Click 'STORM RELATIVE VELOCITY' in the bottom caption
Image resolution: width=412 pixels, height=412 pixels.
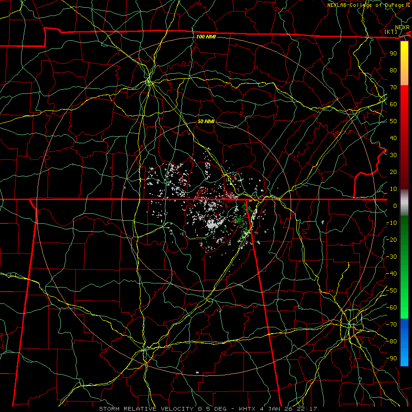coord(146,409)
